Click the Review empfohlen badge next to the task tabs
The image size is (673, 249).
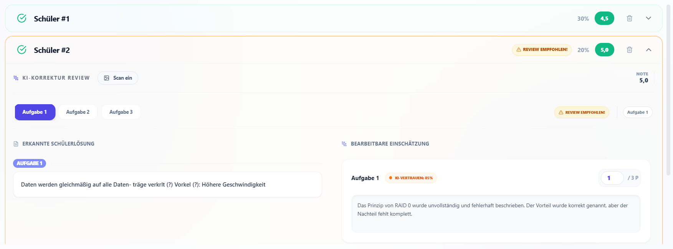(x=582, y=113)
